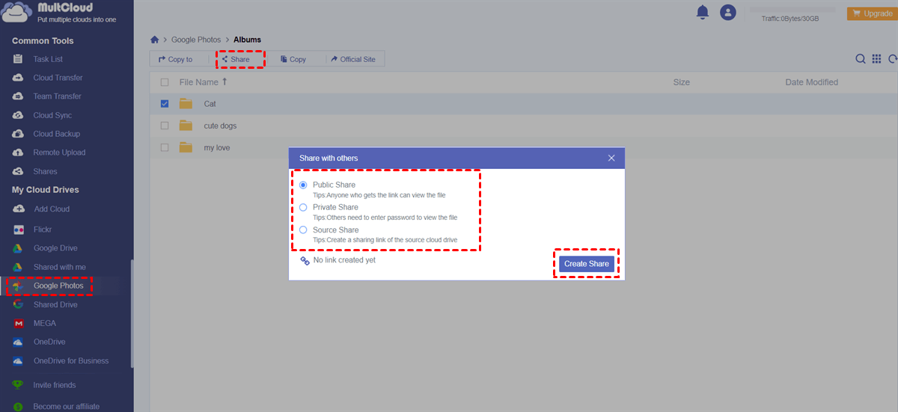Click the traffic usage progress bar
898x412 pixels.
(x=792, y=8)
